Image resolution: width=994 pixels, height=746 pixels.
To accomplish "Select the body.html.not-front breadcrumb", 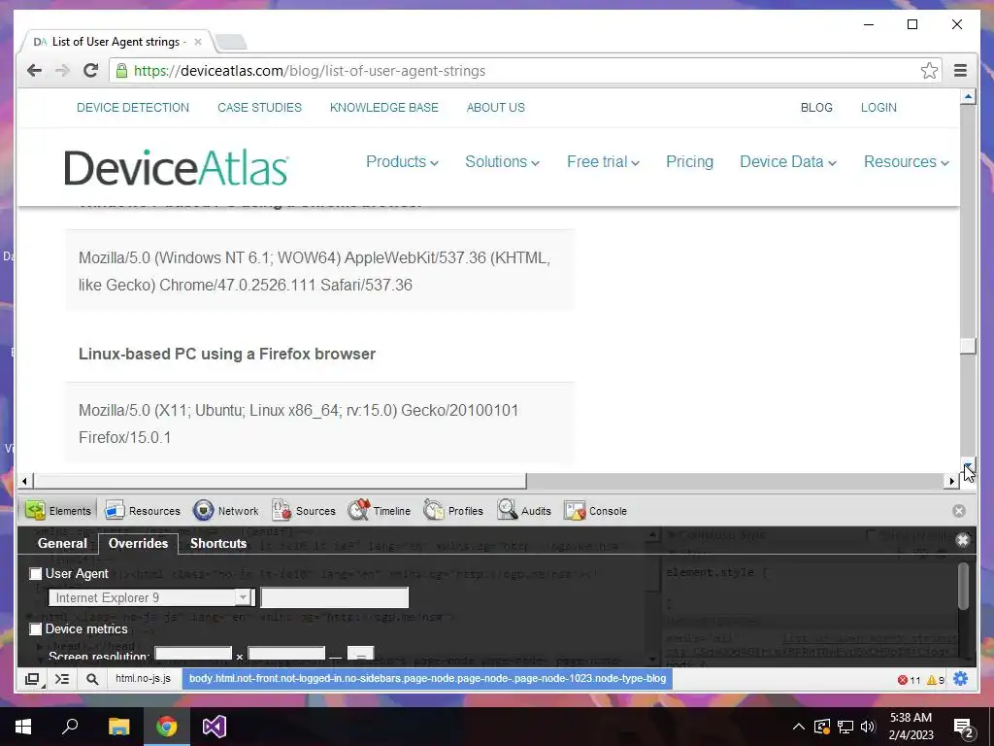I will [x=427, y=679].
